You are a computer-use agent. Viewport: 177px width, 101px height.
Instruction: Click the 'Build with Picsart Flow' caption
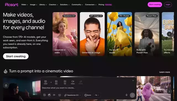point(142,51)
